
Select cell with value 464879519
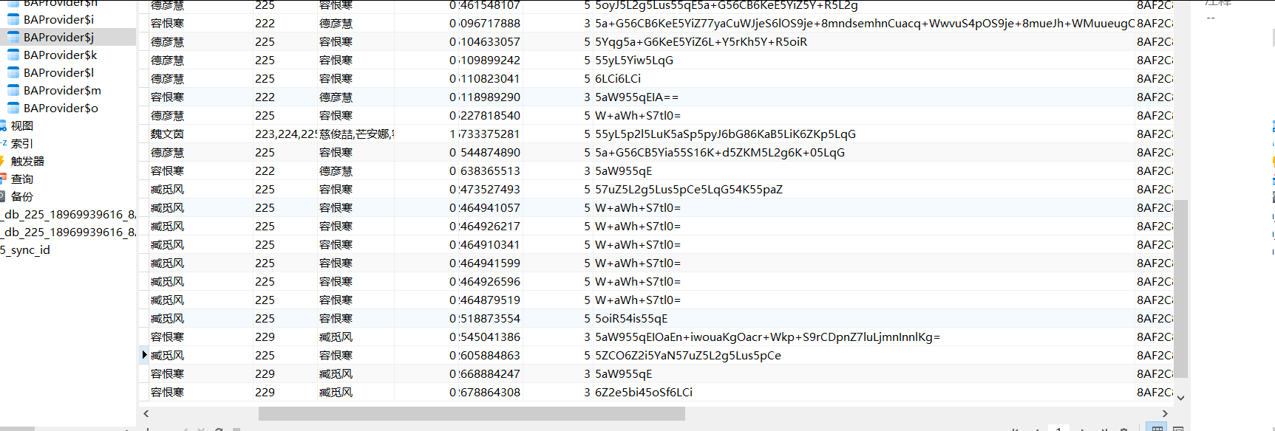point(490,300)
